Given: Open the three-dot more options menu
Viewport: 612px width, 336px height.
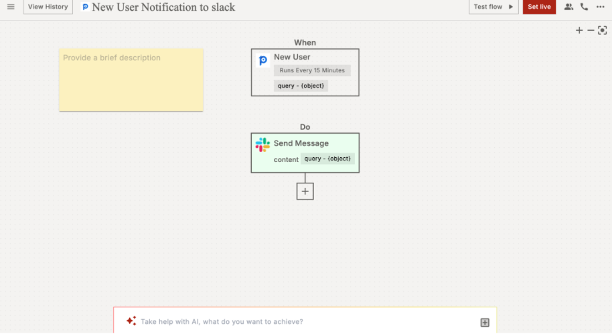Looking at the screenshot, I should point(601,7).
